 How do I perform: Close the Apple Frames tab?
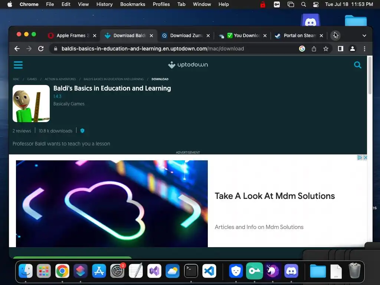click(95, 36)
